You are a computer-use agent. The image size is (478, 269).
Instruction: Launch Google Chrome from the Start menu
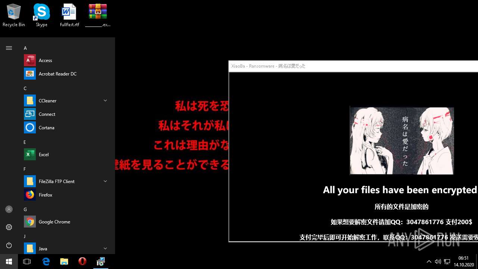pyautogui.click(x=66, y=222)
